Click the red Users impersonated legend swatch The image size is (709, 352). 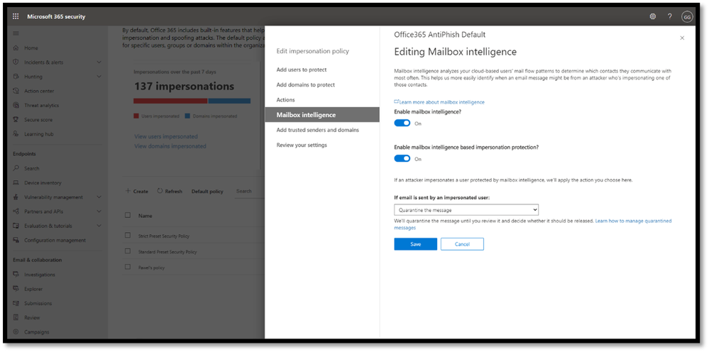pos(136,116)
